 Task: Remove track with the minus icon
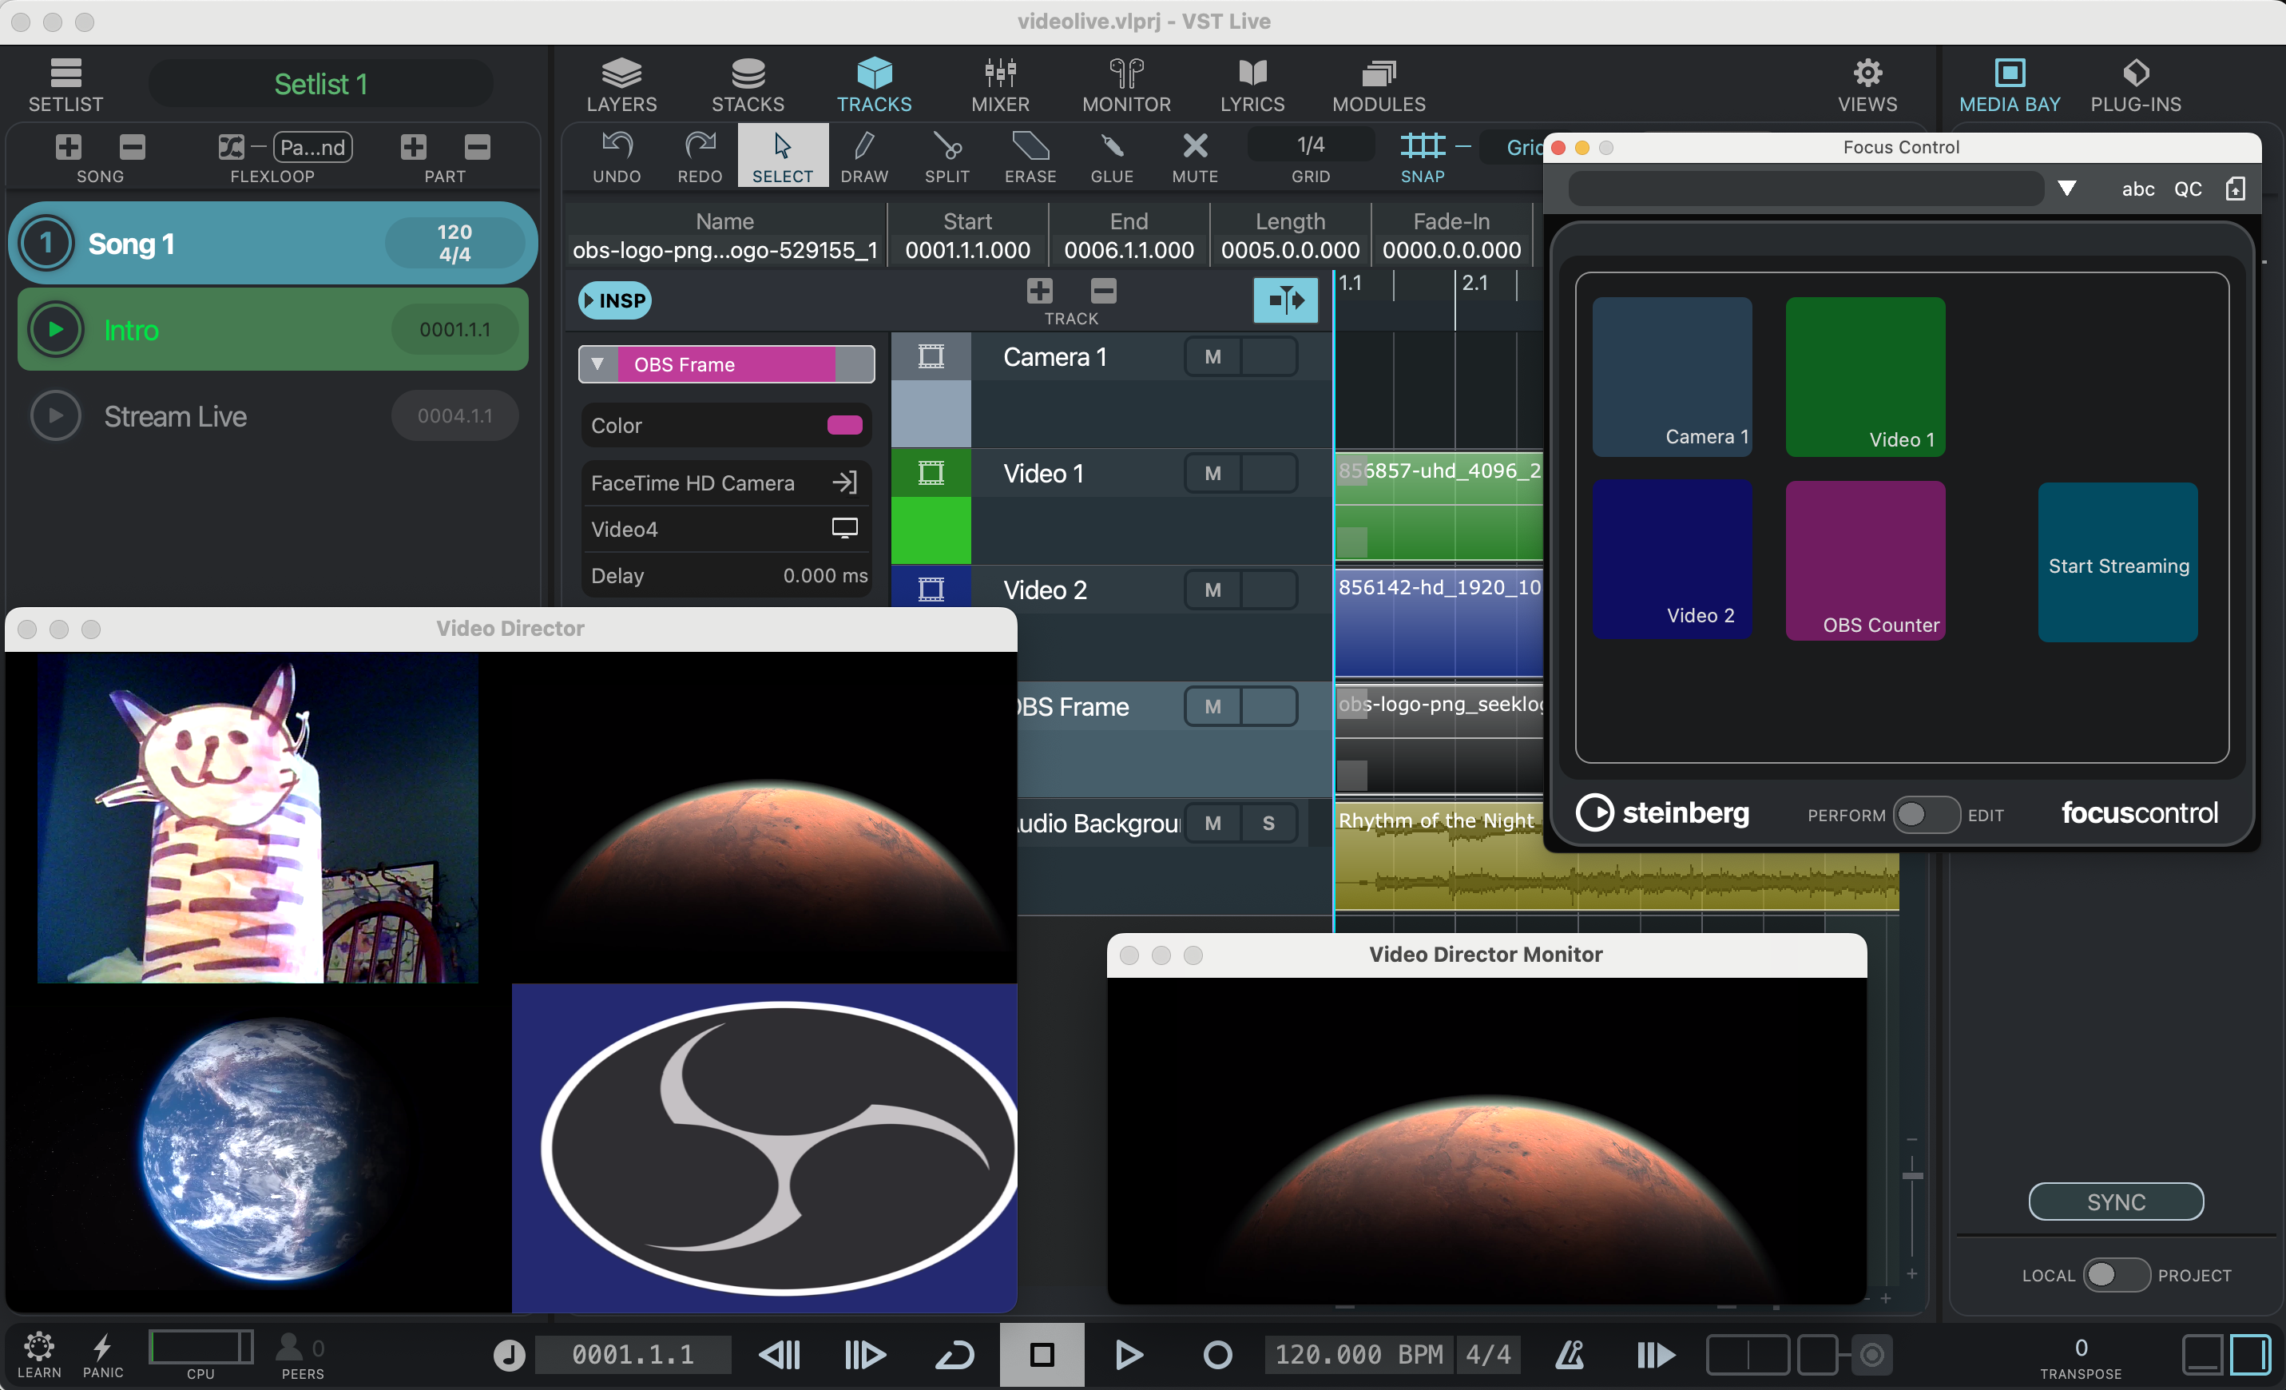tap(1103, 292)
